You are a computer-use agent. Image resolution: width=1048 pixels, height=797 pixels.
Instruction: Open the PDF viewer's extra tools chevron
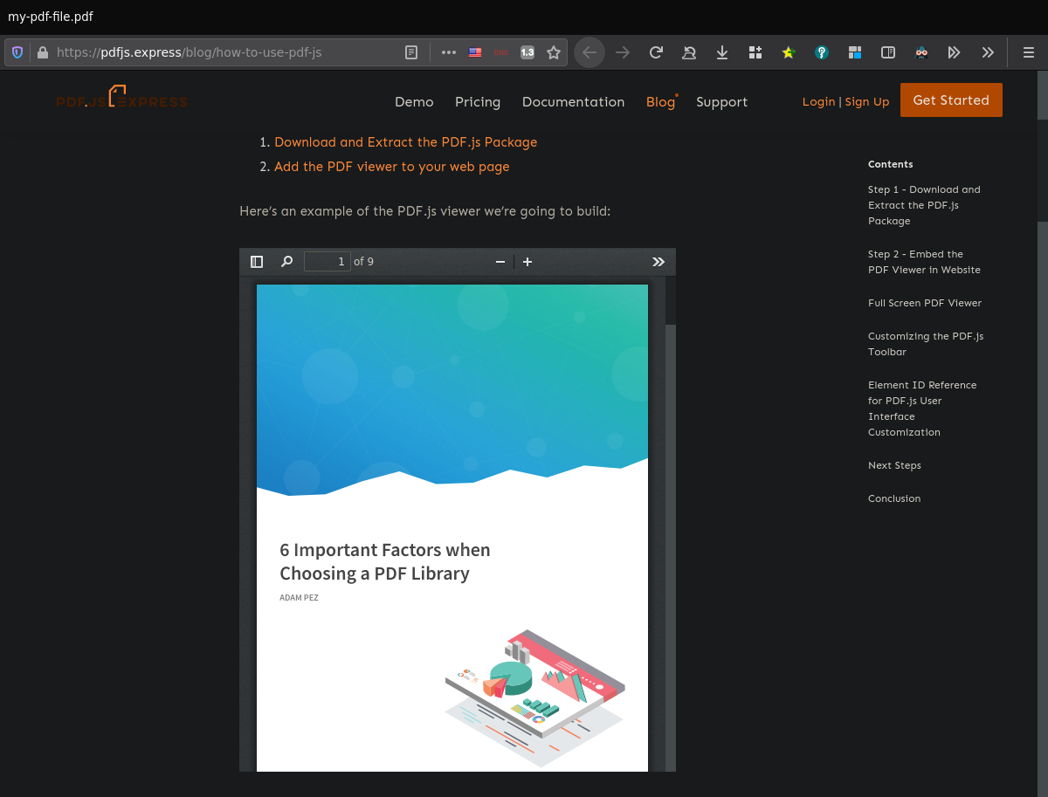click(658, 261)
